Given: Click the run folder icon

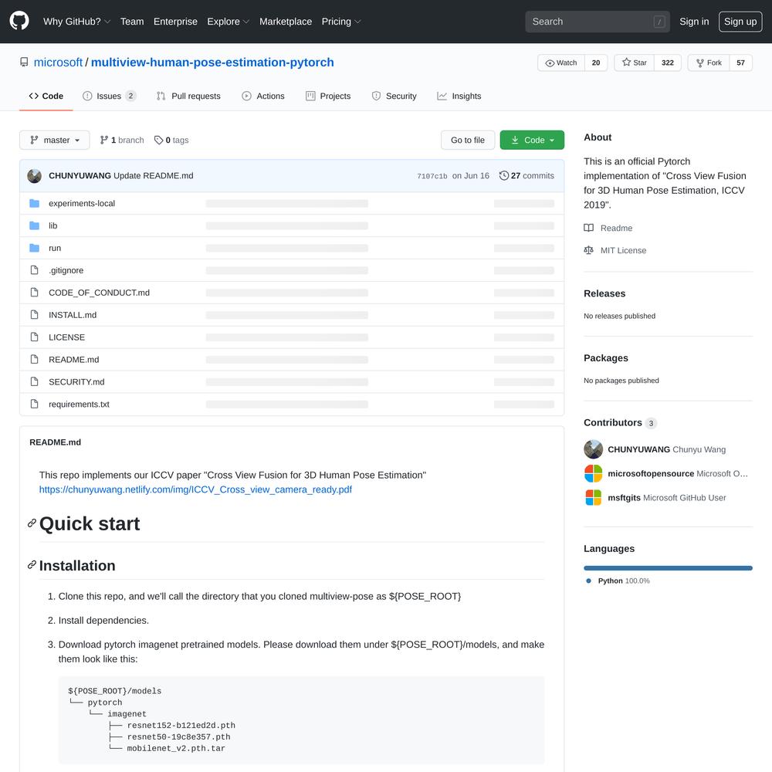Looking at the screenshot, I should pyautogui.click(x=35, y=248).
